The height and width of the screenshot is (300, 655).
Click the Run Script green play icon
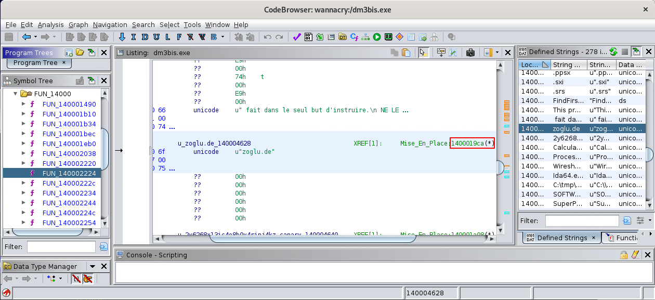[x=377, y=37]
